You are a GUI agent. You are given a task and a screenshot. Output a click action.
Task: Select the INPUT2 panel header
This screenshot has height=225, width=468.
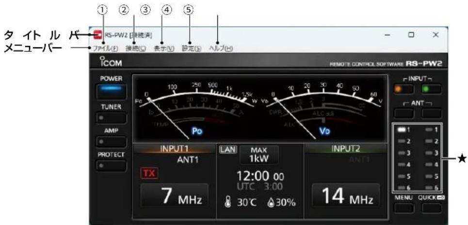coord(345,149)
